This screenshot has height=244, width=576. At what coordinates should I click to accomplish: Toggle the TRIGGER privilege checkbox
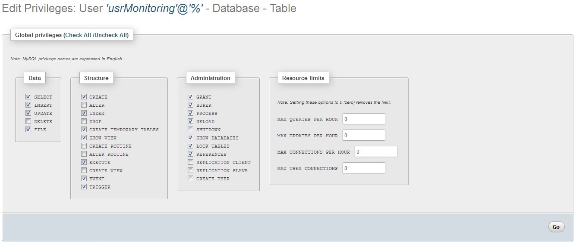pos(84,187)
